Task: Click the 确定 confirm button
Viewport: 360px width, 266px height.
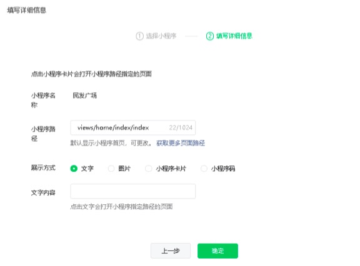Action: (217, 251)
